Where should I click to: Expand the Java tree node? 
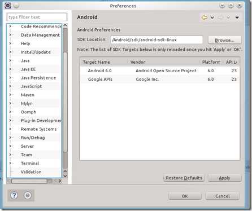[10, 60]
